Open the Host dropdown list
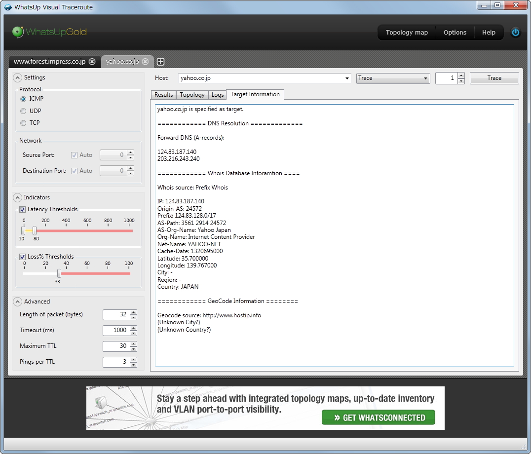The image size is (531, 454). click(347, 78)
